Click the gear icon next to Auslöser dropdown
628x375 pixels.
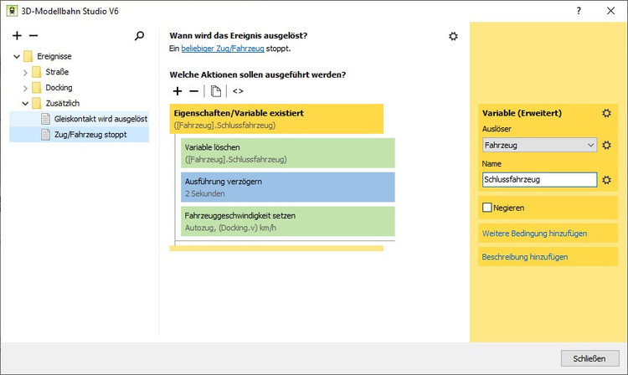[x=606, y=145]
